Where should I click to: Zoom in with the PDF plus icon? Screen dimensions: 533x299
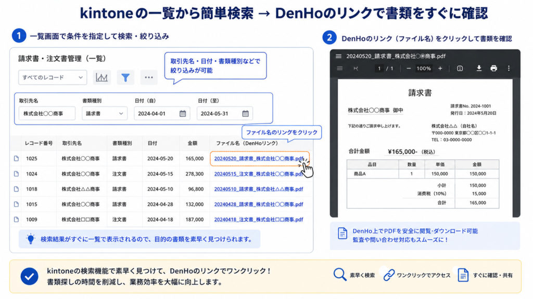tap(440, 69)
